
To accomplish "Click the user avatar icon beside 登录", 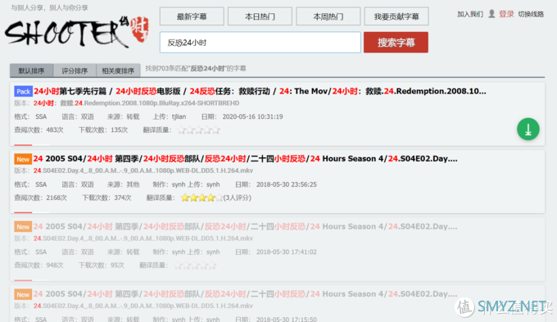I will pyautogui.click(x=491, y=14).
